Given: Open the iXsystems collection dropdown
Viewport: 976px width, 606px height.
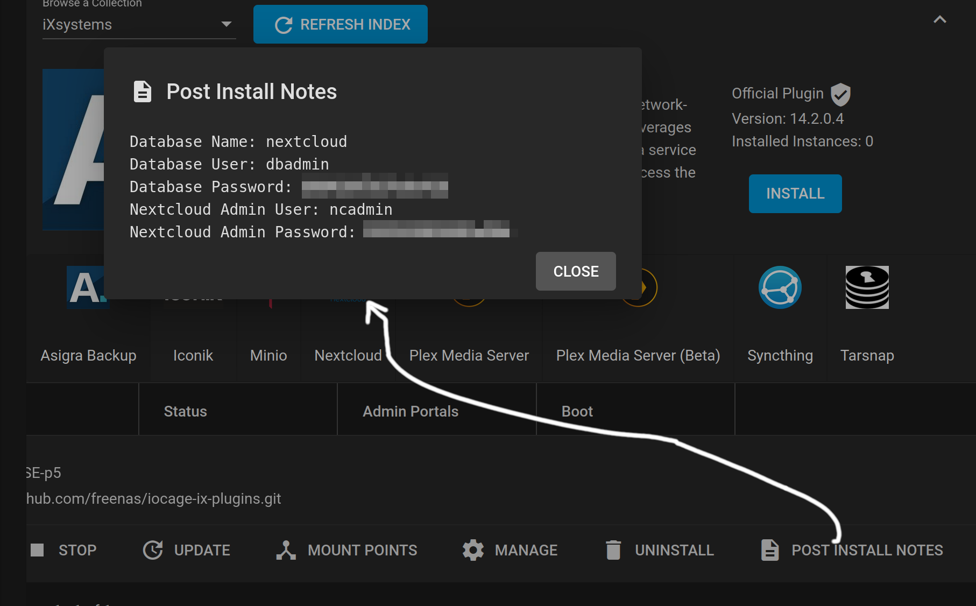Looking at the screenshot, I should pyautogui.click(x=139, y=25).
